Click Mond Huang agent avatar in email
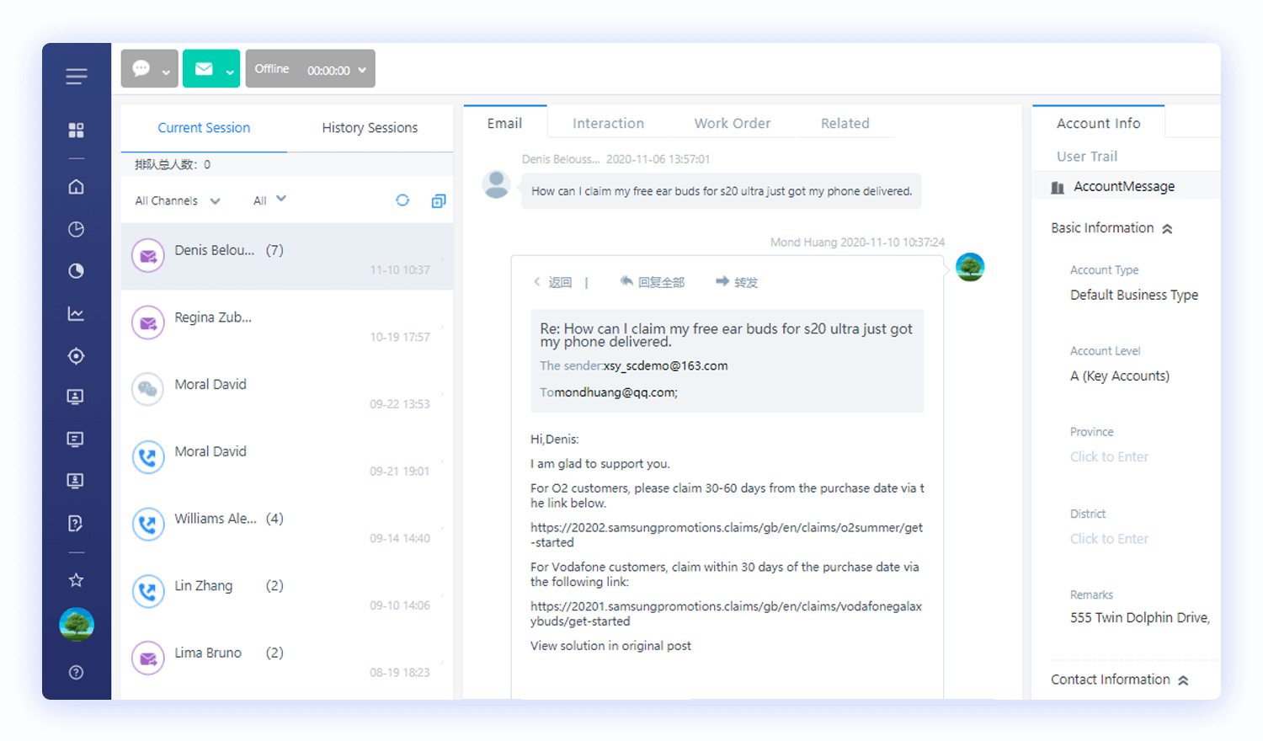Viewport: 1263px width, 741px height. pyautogui.click(x=970, y=267)
